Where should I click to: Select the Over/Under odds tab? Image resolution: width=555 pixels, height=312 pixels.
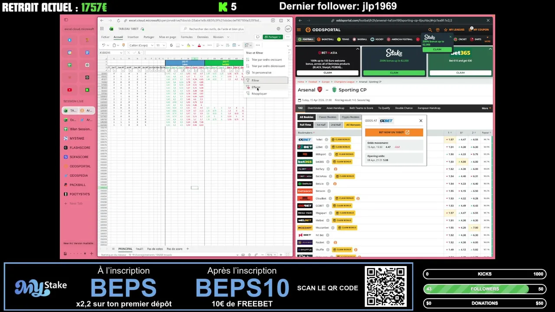click(314, 108)
